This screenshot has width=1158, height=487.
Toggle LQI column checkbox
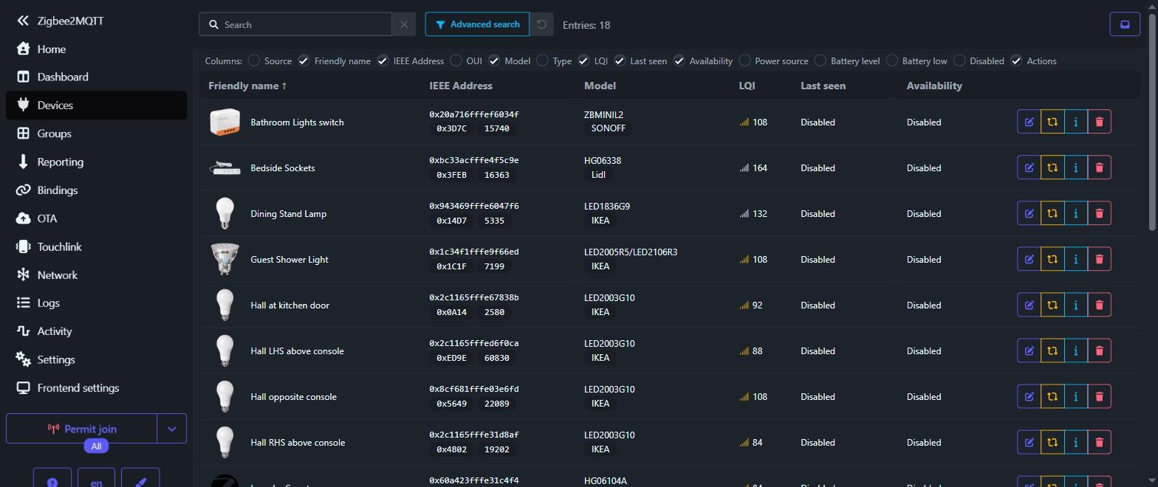tap(583, 61)
